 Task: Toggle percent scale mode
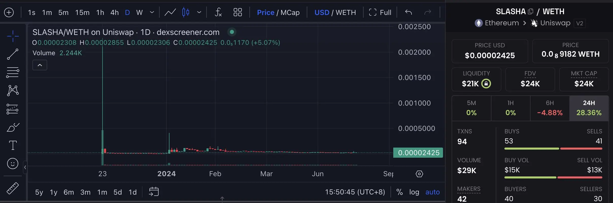[x=400, y=192]
